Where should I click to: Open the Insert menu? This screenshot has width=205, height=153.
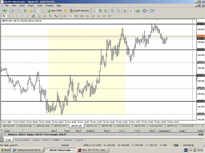click(22, 6)
